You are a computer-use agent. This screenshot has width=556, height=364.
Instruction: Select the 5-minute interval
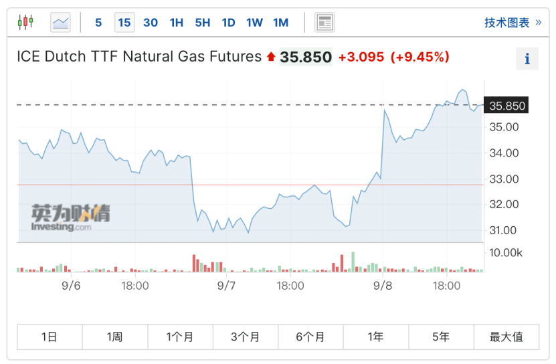(x=98, y=23)
